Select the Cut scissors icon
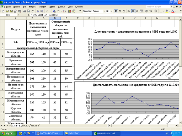Image resolution: width=182 pixels, height=136 pixels. pos(38,11)
